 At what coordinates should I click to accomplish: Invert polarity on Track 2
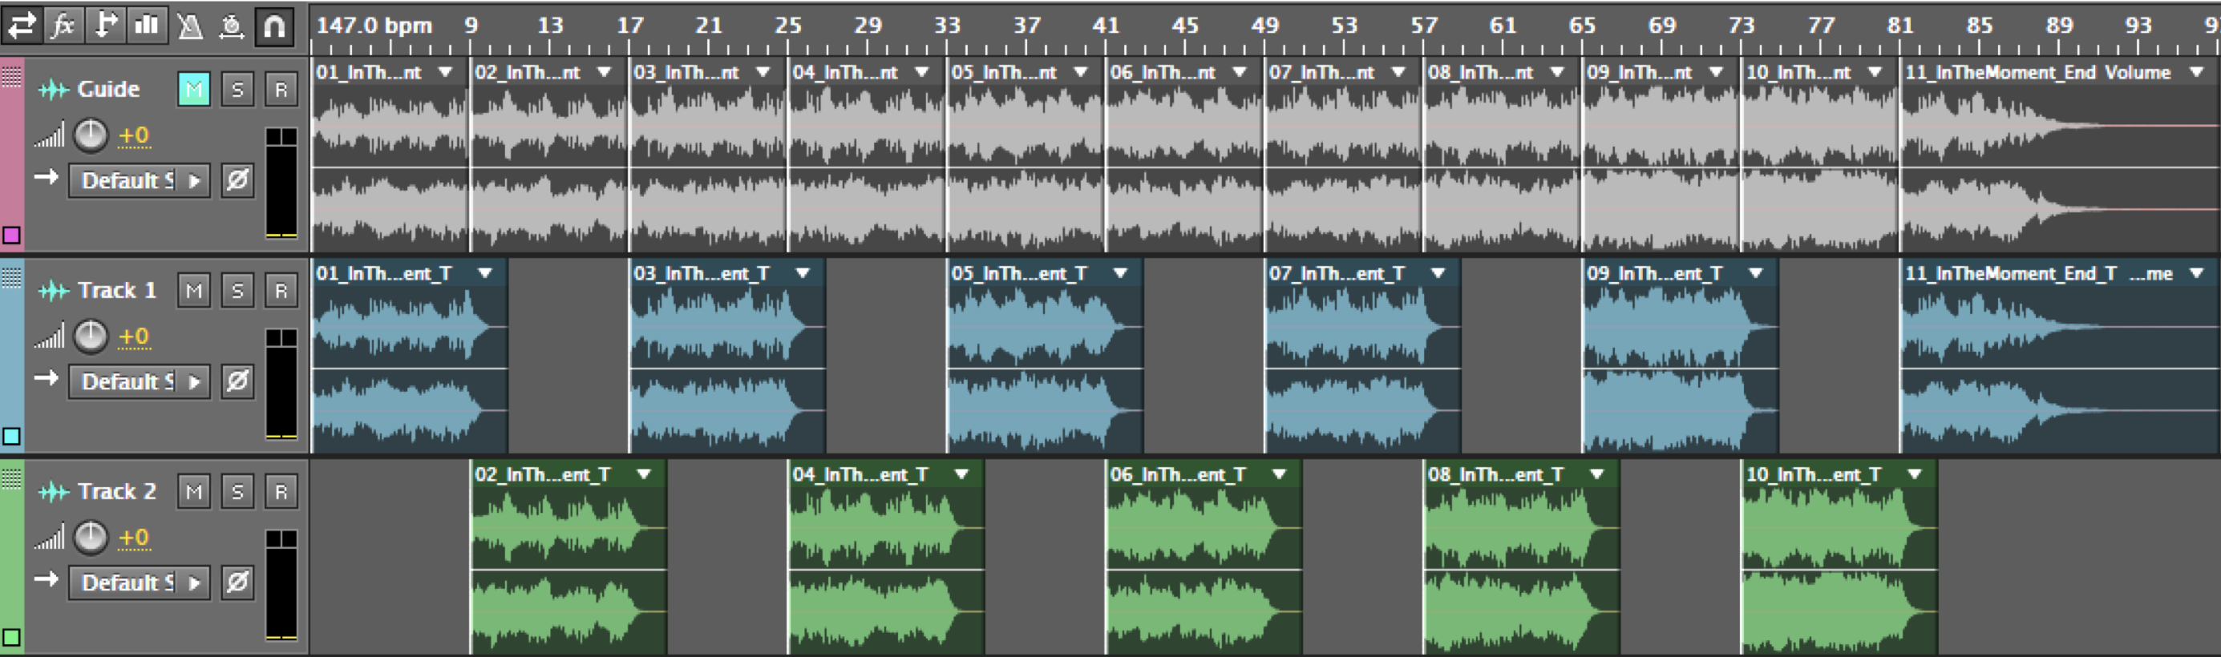pyautogui.click(x=238, y=583)
